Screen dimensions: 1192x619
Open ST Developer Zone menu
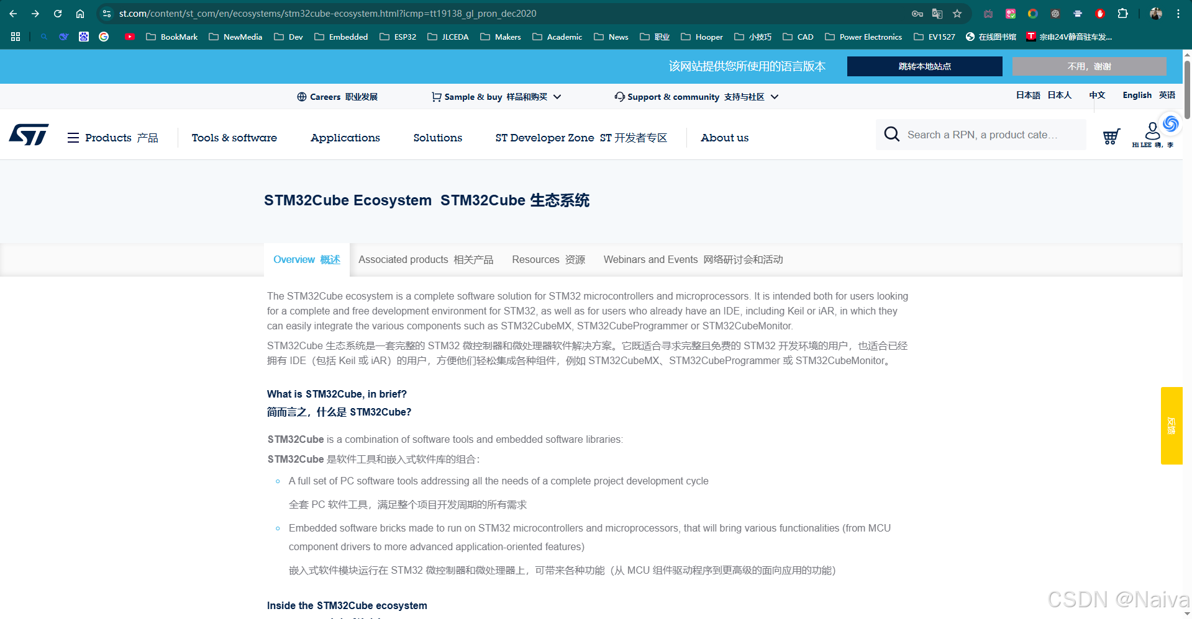[x=581, y=138]
